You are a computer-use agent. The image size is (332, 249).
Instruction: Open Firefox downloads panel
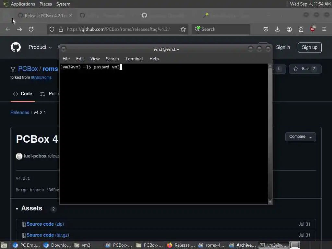278,29
